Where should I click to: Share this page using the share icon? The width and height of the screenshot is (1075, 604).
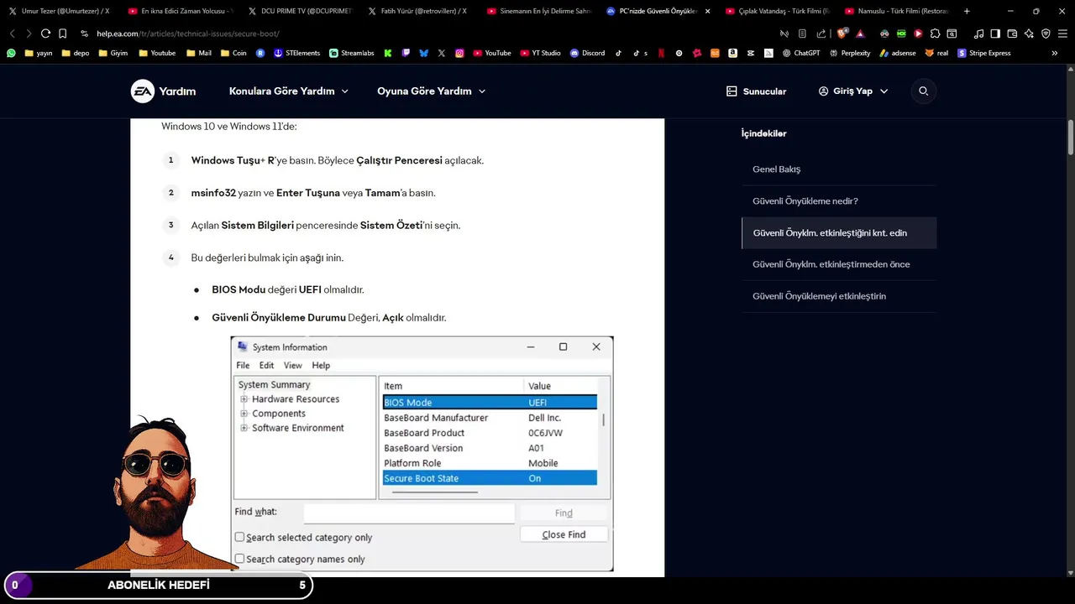821,34
